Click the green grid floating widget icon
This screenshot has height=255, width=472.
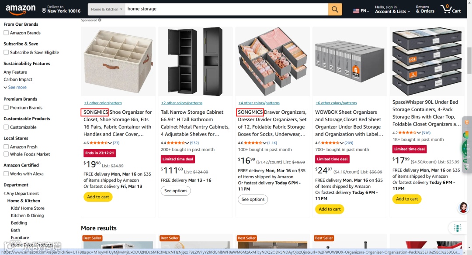point(458,228)
